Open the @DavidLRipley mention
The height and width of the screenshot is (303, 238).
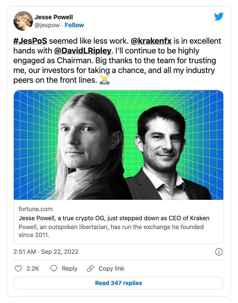click(x=83, y=51)
